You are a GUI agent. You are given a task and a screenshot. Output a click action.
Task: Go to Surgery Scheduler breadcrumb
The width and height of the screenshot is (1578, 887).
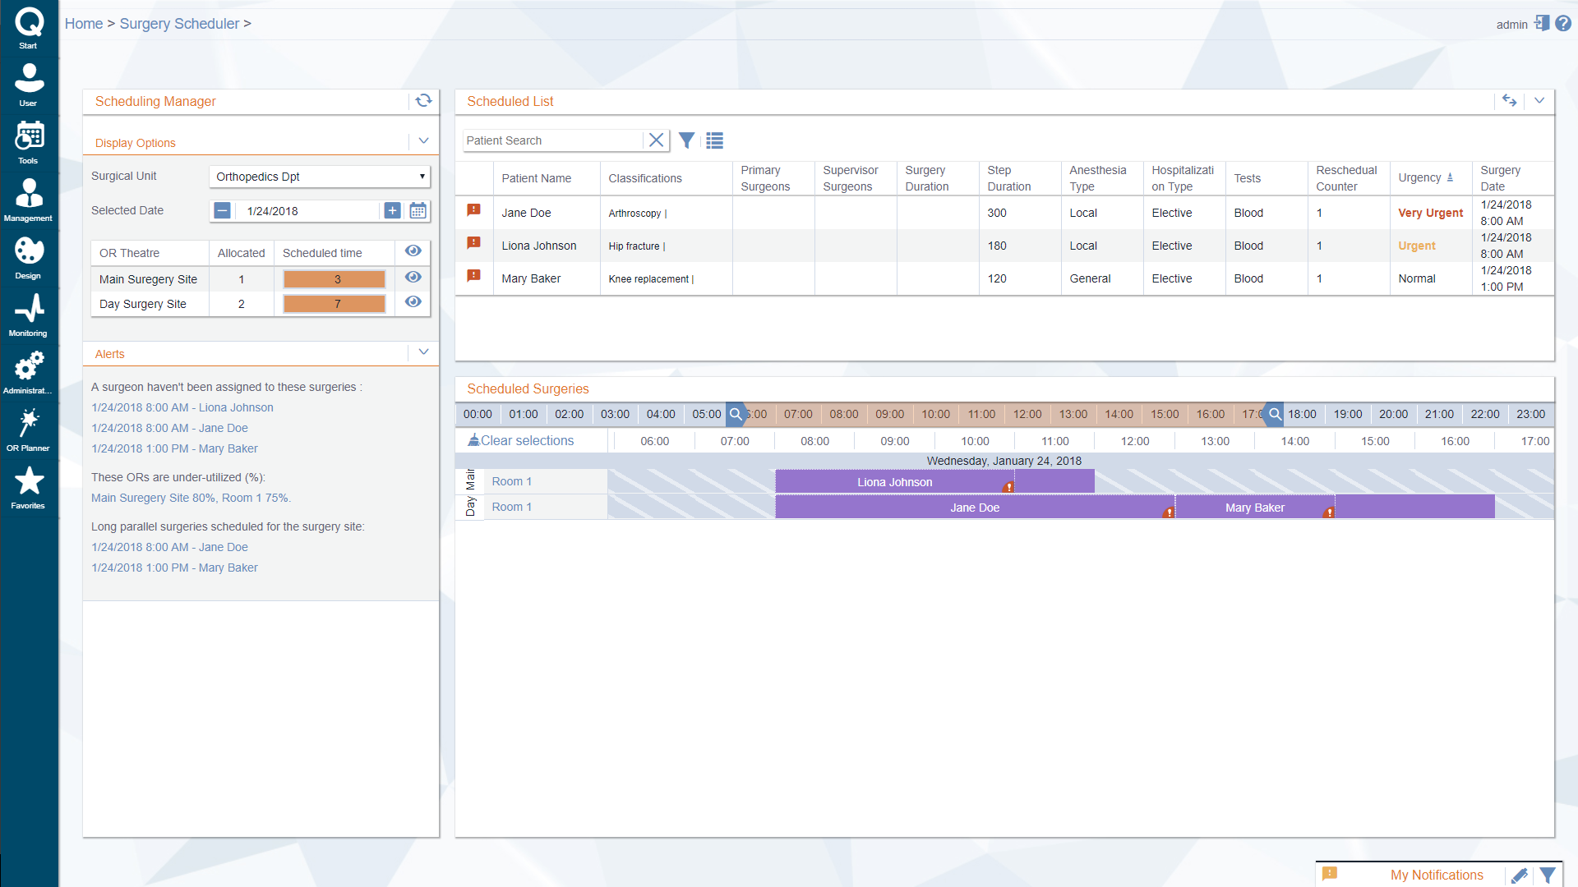tap(179, 24)
